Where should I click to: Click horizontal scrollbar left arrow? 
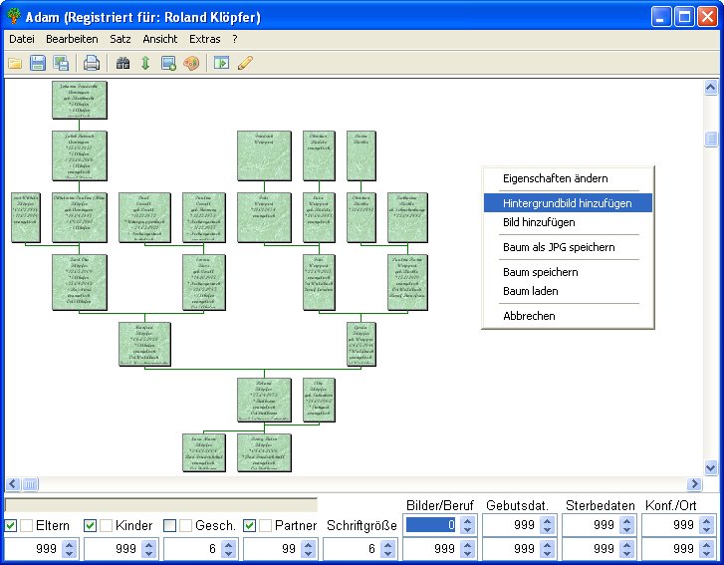pos(13,483)
